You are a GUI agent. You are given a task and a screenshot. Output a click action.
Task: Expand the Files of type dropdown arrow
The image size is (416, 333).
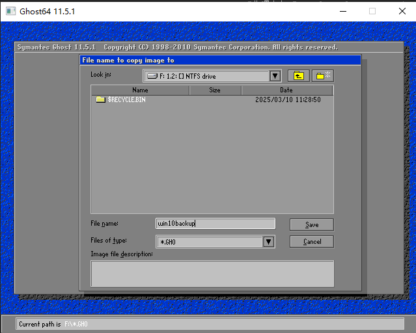268,242
